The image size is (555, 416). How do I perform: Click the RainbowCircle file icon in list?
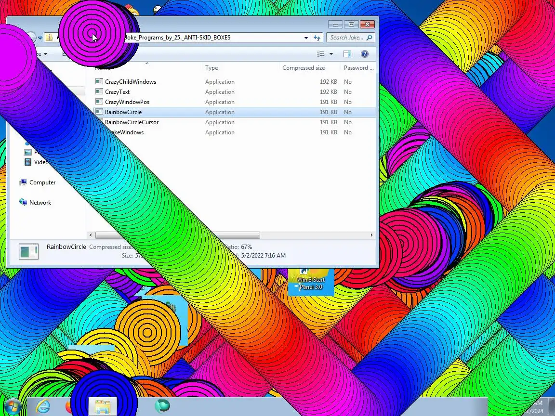(99, 112)
